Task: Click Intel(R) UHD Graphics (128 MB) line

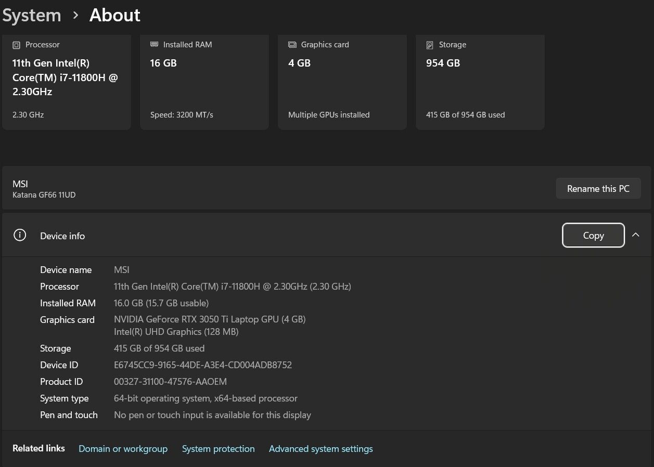Action: pyautogui.click(x=176, y=332)
